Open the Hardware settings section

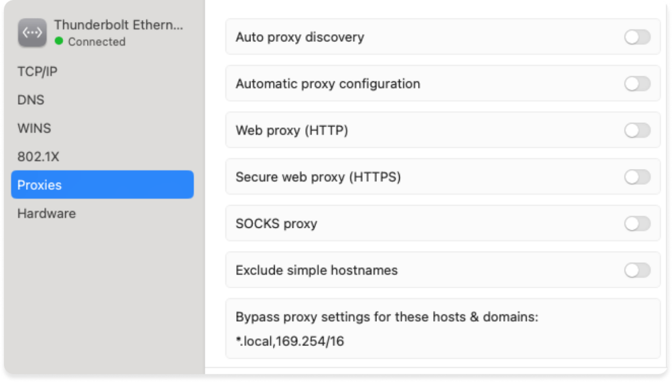[x=46, y=213]
